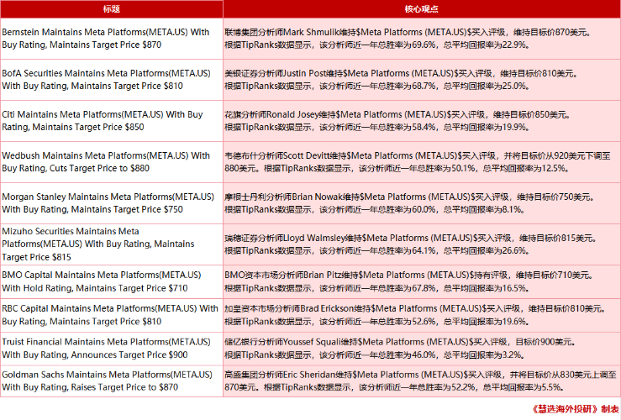Image resolution: width=621 pixels, height=420 pixels.
Task: Click the Ronald Josey analyst summary cell
Action: pyautogui.click(x=422, y=121)
